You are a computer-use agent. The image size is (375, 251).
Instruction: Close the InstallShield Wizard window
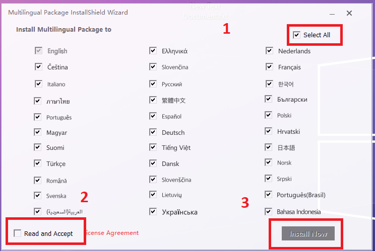point(349,13)
